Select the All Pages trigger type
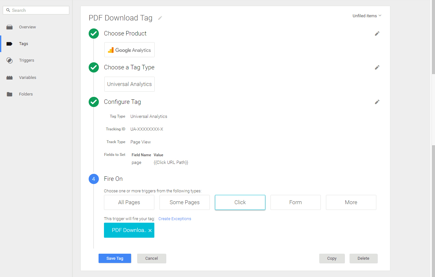435x277 pixels. [129, 202]
